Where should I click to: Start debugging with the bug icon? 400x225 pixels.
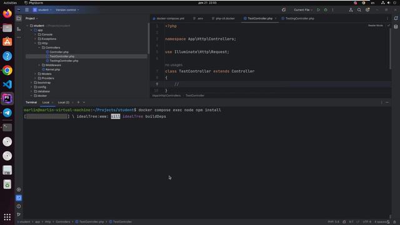pos(326,10)
